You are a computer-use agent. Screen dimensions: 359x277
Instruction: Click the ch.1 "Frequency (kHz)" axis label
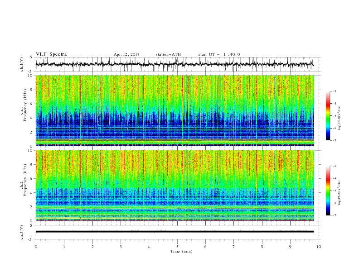point(25,104)
